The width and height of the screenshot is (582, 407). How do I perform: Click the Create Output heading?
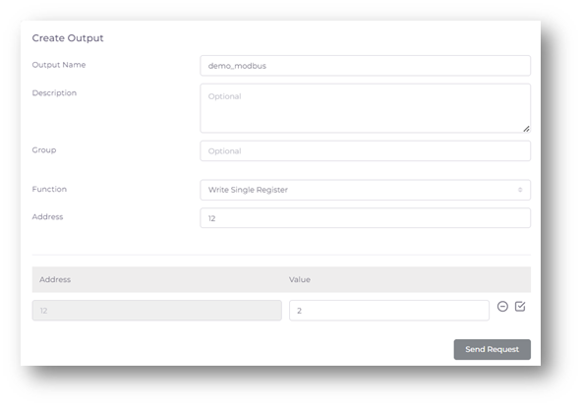(68, 38)
